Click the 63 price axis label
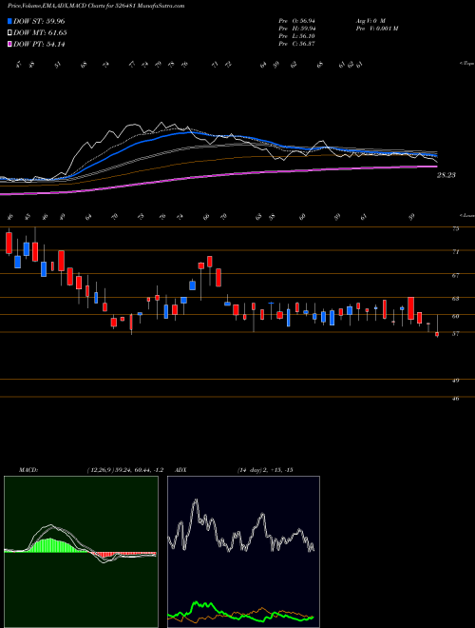Viewport: 475px width, 628px height. coord(455,299)
